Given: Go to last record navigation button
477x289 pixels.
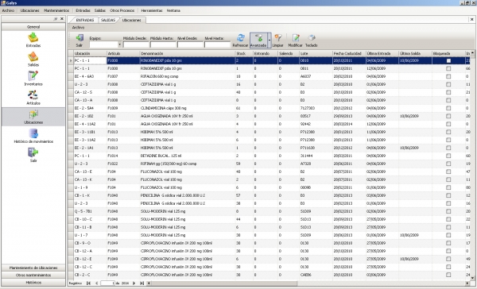Looking at the screenshot, I should point(142,283).
